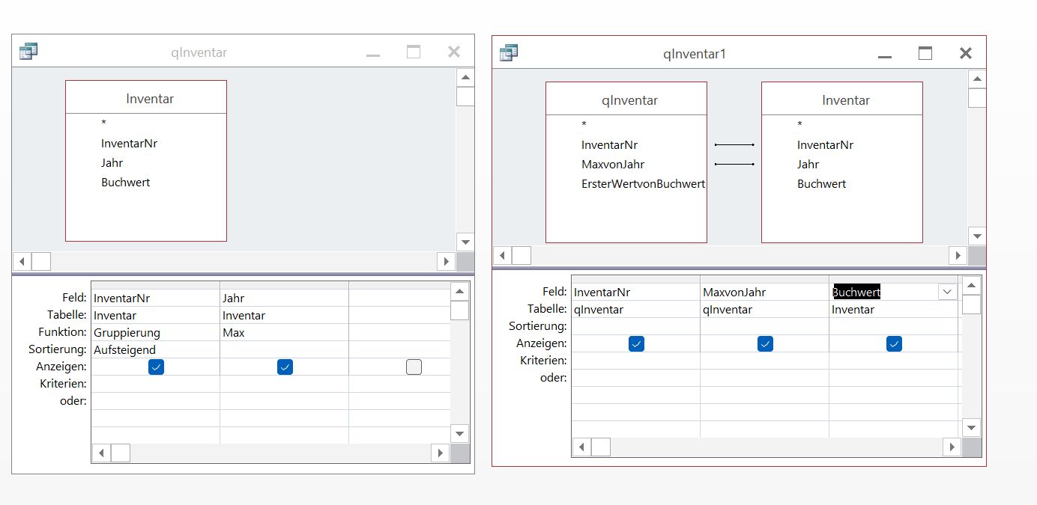Screen dimensions: 1037x505
Task: Select Jahr field in qInventar window's Inventar table
Action: (x=112, y=162)
